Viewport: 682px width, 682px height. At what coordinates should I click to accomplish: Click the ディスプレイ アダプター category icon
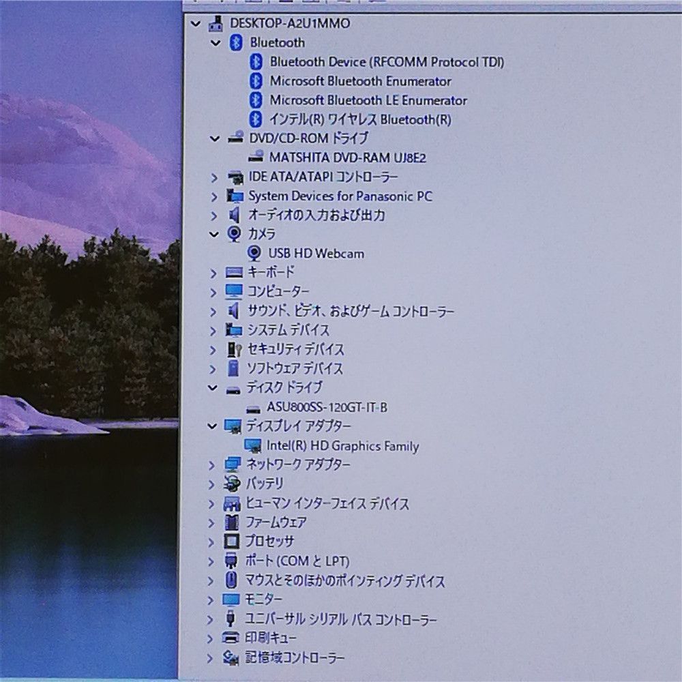coord(233,426)
